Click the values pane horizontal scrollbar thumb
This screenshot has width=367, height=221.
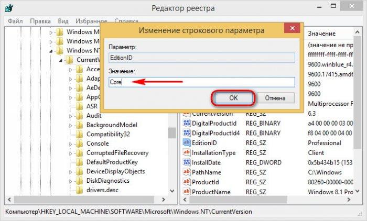tap(238, 200)
